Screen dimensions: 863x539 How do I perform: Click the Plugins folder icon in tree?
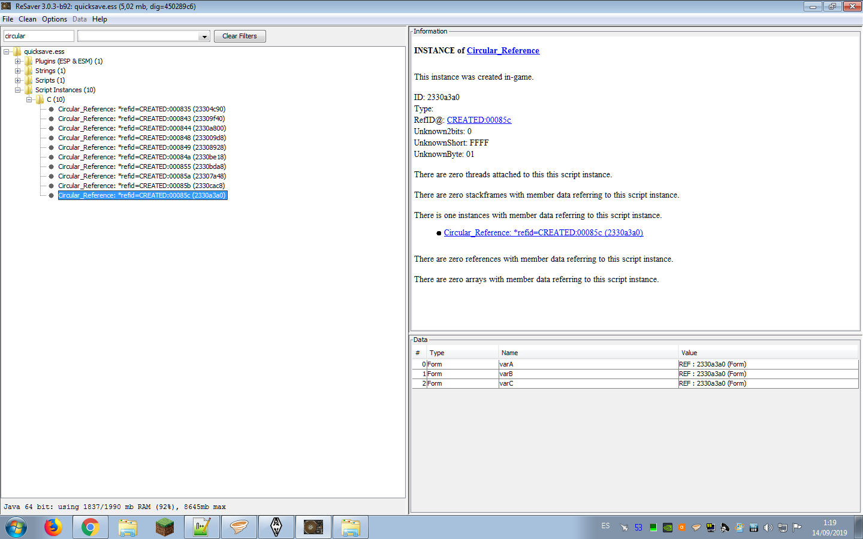click(29, 61)
